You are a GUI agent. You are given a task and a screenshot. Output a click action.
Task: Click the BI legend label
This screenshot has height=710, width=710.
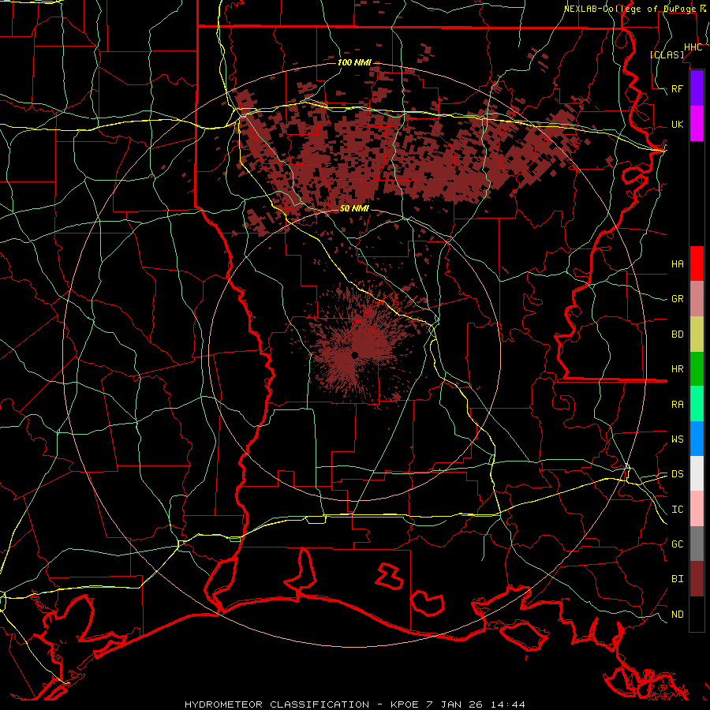pyautogui.click(x=678, y=579)
